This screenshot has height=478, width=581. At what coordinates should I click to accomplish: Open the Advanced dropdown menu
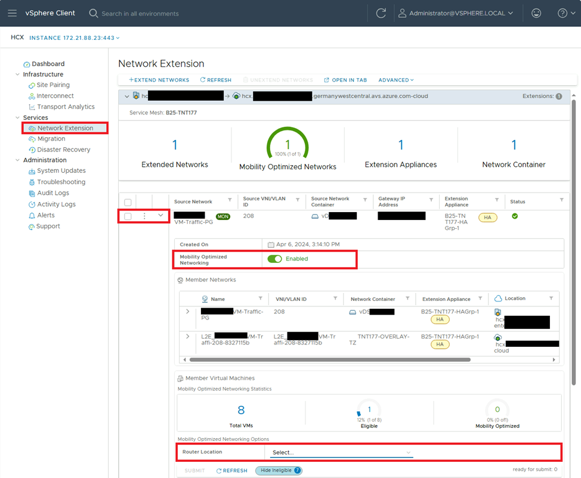[396, 80]
